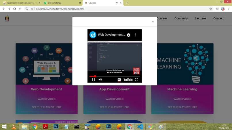Open the video info icon
The width and height of the screenshot is (232, 130).
[x=129, y=35]
